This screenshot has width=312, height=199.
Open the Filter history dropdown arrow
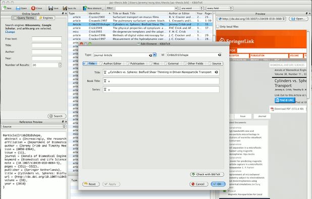(176, 8)
